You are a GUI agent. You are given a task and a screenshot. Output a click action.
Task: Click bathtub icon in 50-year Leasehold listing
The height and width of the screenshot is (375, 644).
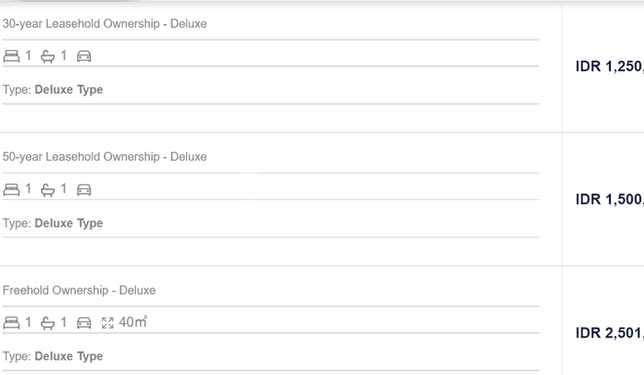tap(47, 190)
